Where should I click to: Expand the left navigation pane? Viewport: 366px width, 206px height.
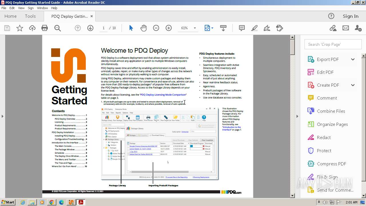[2, 116]
